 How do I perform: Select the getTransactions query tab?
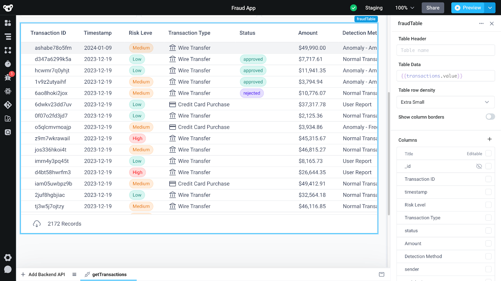coord(109,274)
